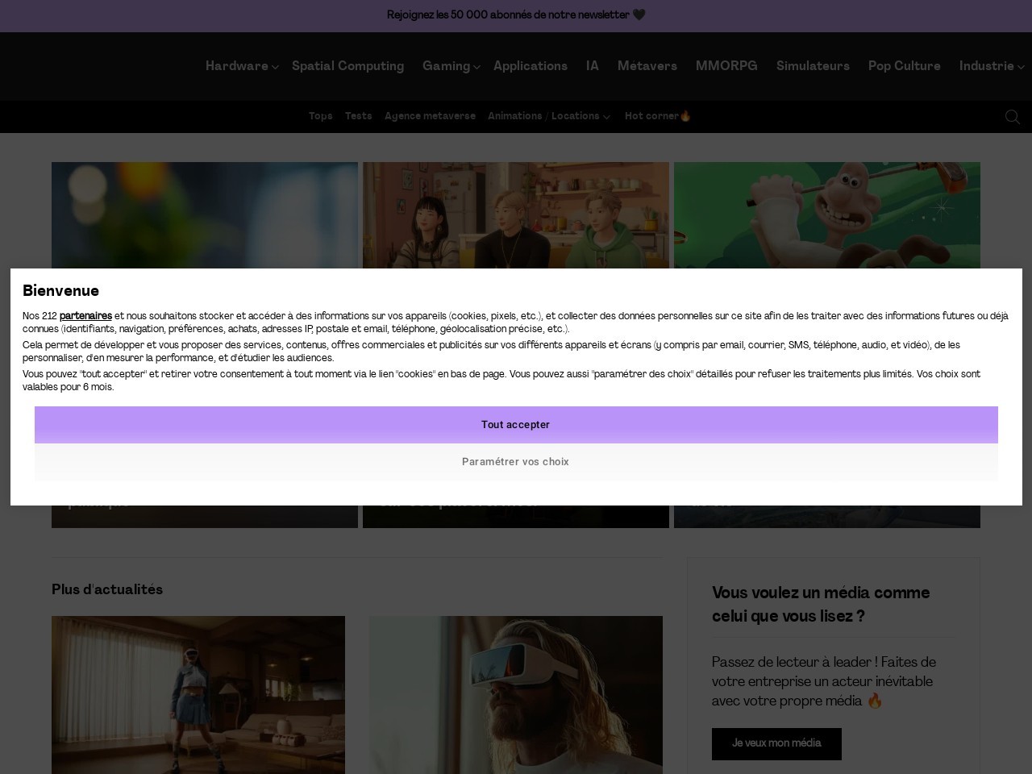Select MMORPG in the navigation

point(726,66)
